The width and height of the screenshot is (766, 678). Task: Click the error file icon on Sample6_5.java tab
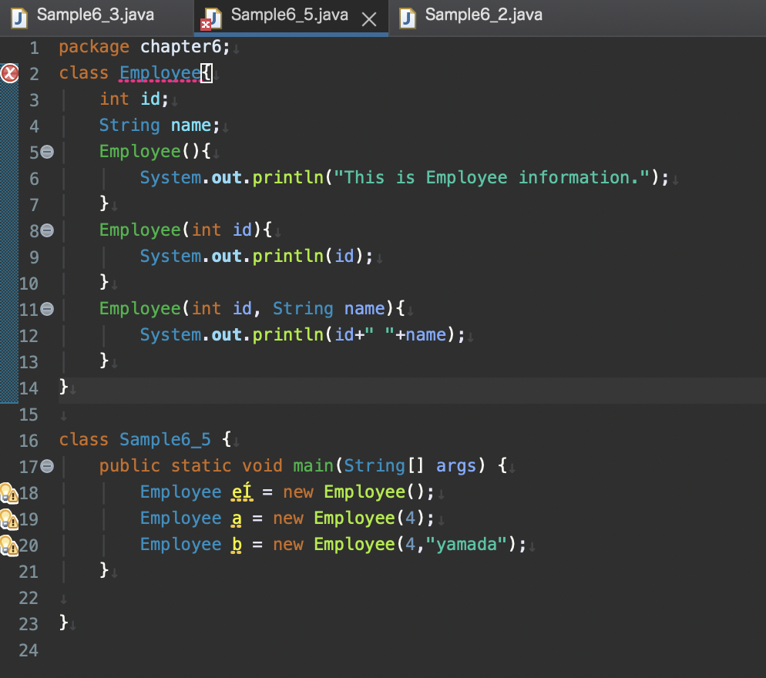click(210, 18)
